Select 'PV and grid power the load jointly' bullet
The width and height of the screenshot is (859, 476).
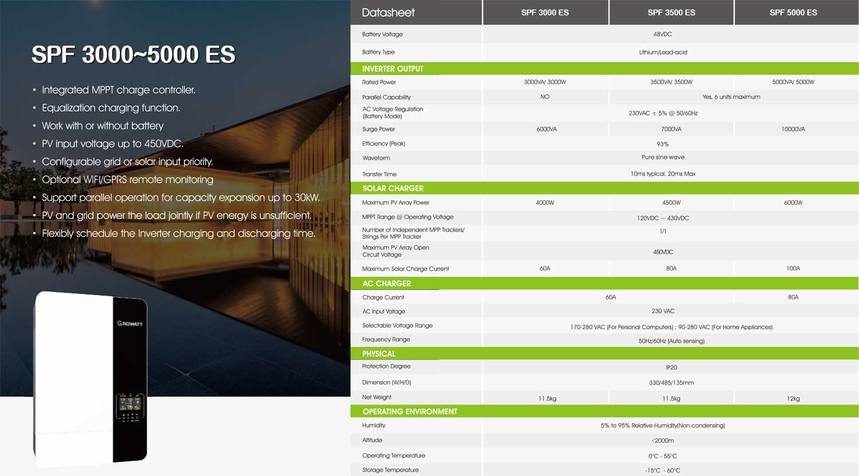[x=176, y=216]
